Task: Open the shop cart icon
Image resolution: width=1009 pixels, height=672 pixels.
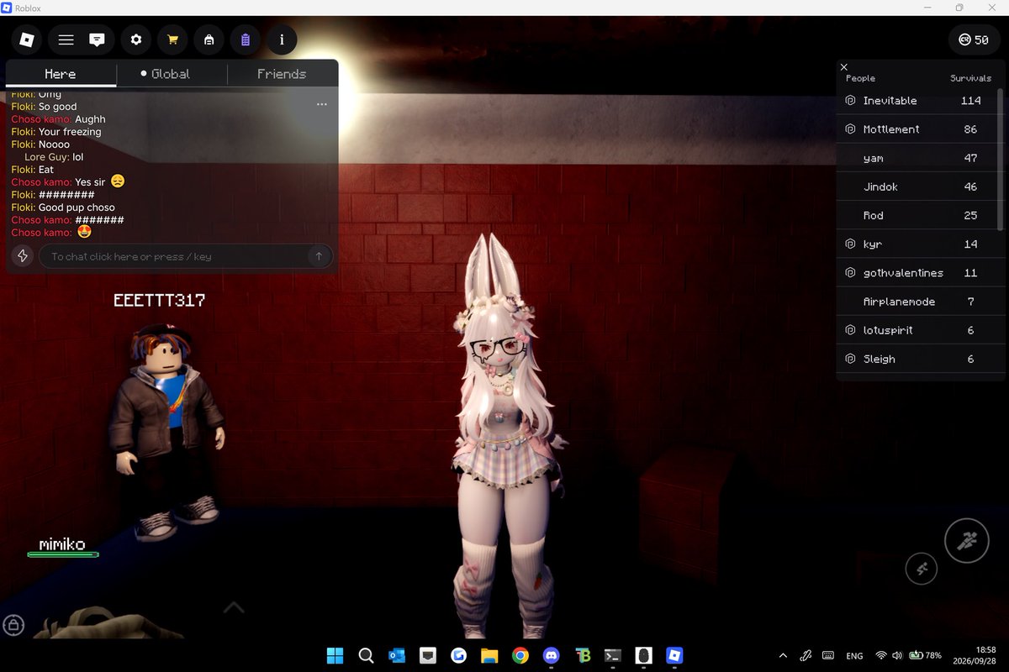Action: coord(172,39)
